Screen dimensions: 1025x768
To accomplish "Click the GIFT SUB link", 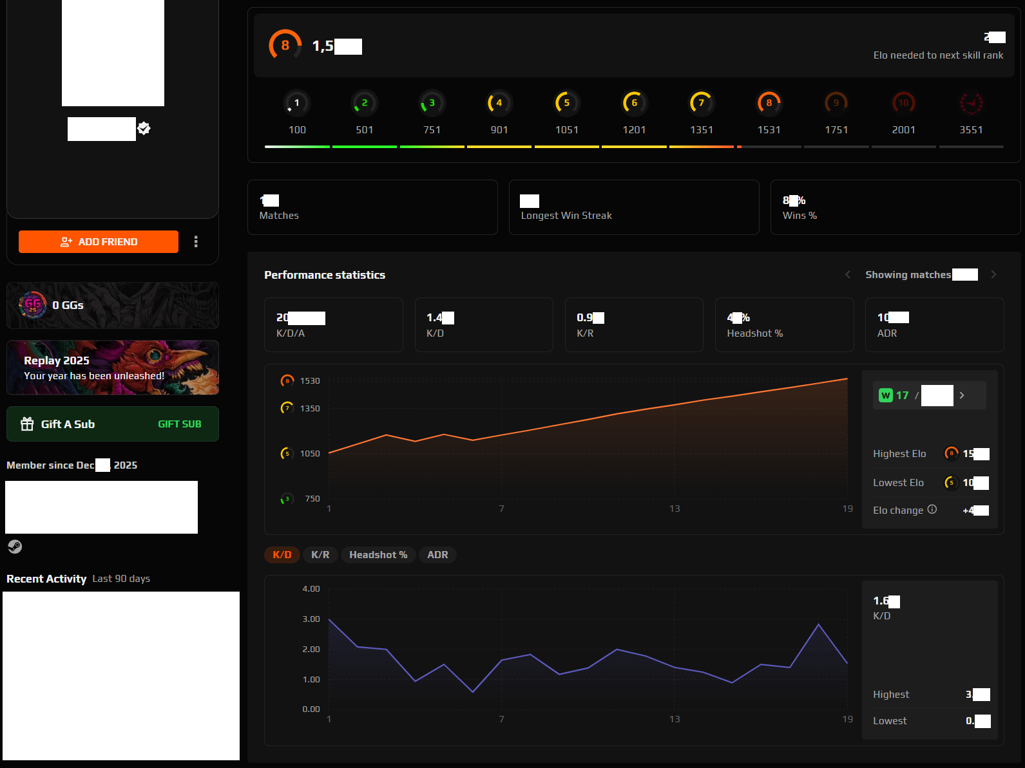I will pos(179,424).
